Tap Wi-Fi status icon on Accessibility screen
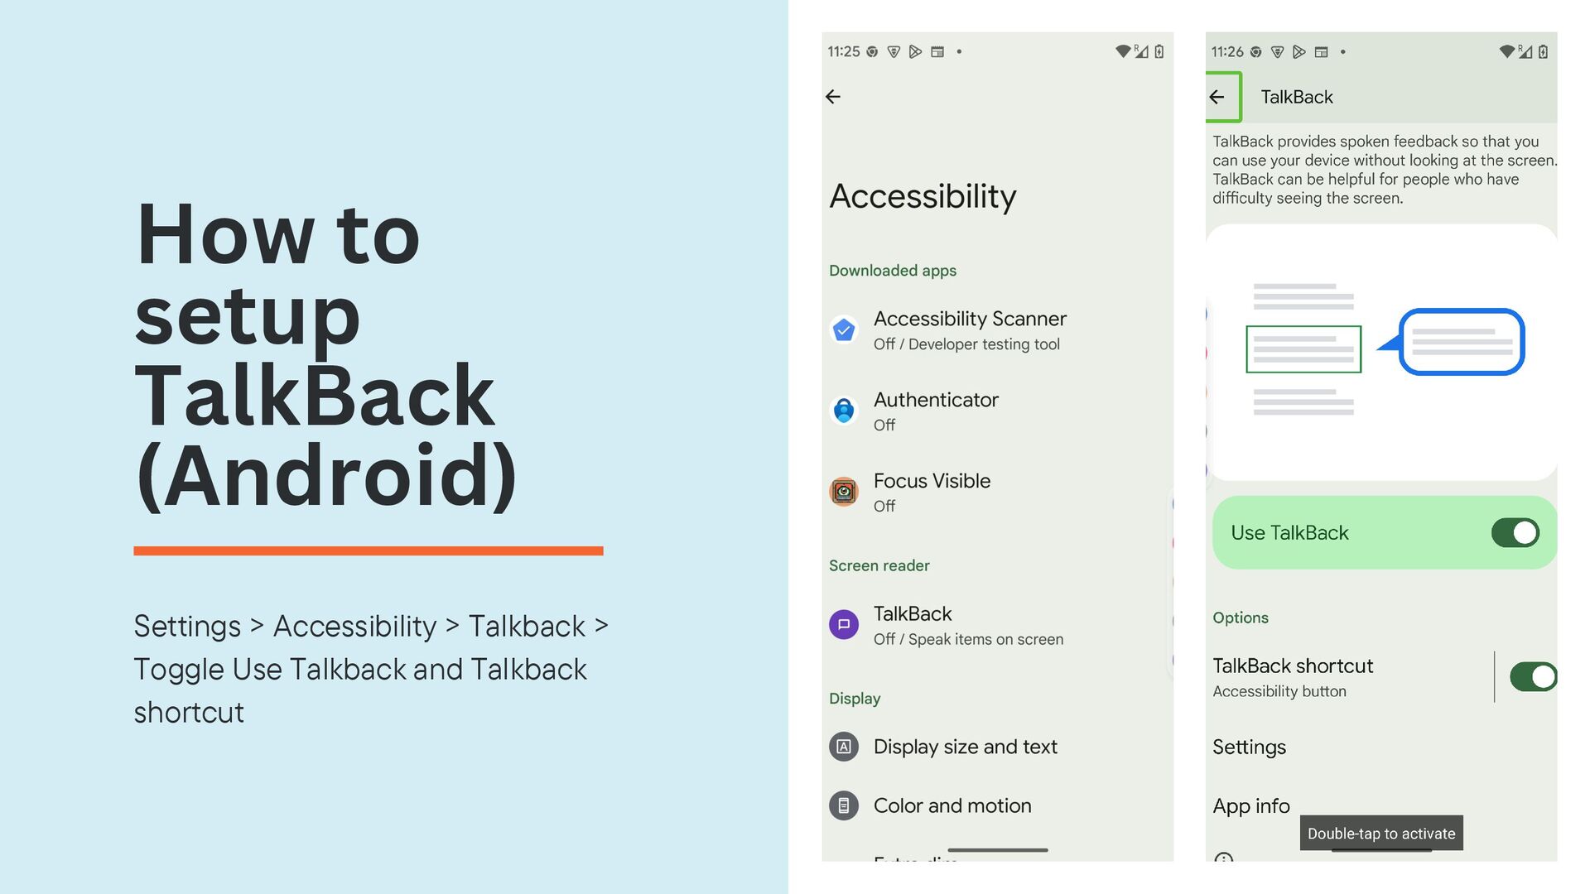Viewport: 1590px width, 894px height. [1123, 51]
